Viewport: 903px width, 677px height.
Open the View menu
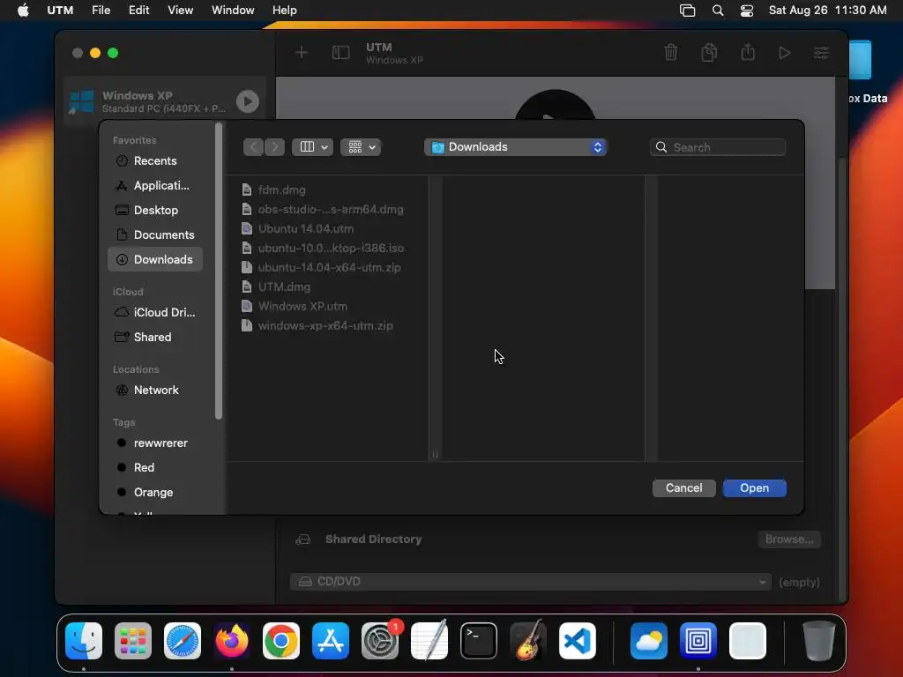coord(180,11)
